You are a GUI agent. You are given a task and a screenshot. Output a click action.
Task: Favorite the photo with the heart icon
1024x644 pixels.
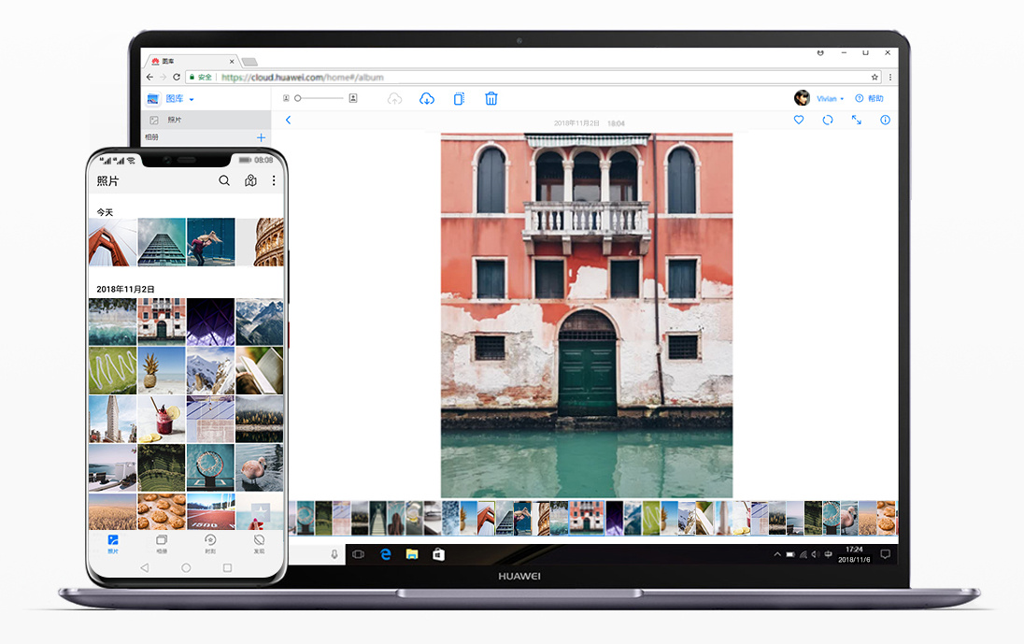(799, 121)
